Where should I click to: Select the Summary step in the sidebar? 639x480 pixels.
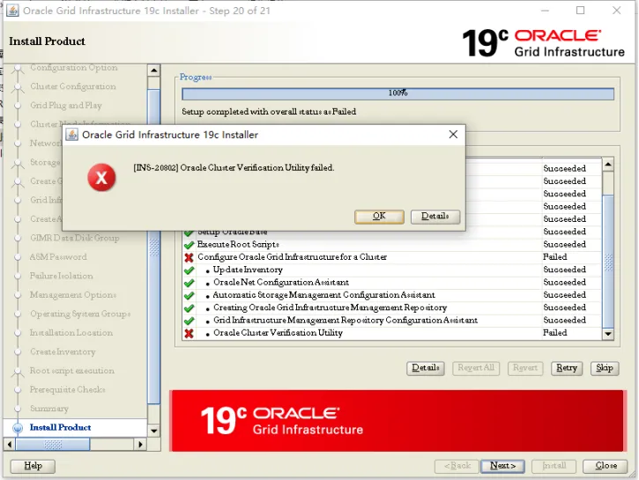pos(48,409)
